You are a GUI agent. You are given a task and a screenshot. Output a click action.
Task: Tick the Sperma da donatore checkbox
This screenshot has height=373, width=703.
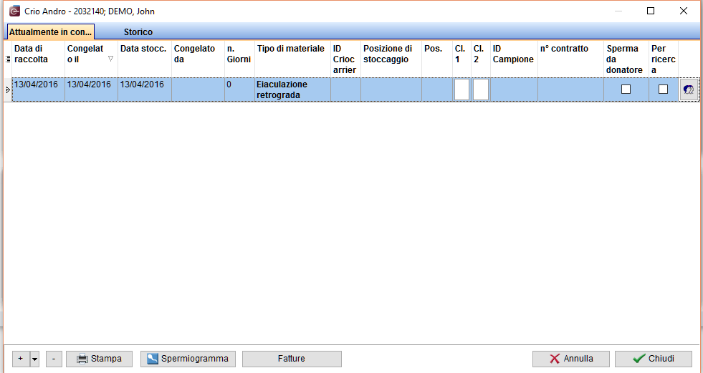tap(626, 89)
